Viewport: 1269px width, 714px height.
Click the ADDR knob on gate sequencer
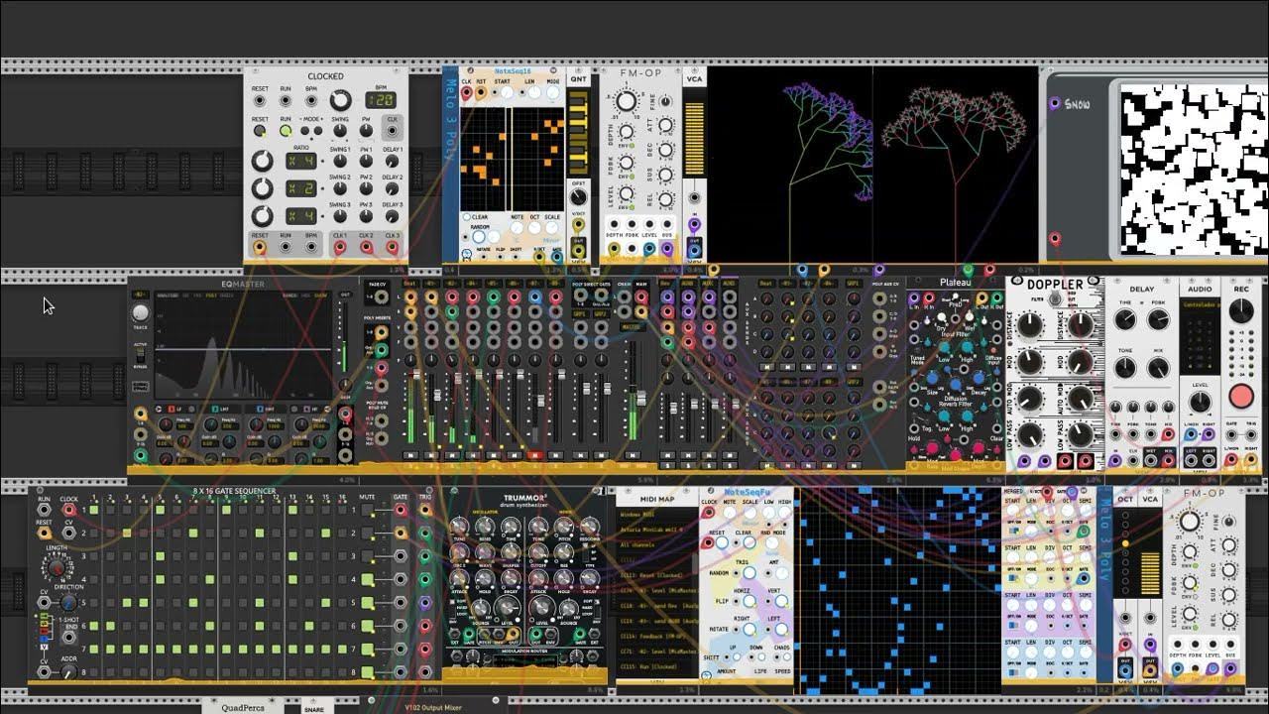pos(68,672)
